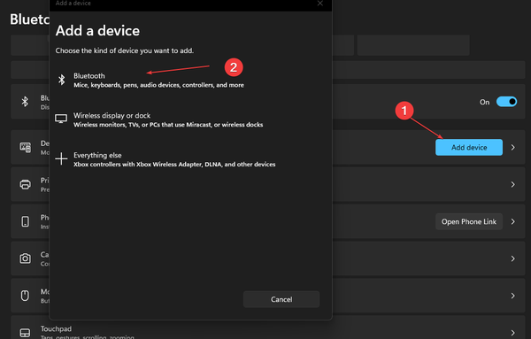This screenshot has width=531, height=339.
Task: Expand the Mouse row chevron
Action: coord(513,296)
